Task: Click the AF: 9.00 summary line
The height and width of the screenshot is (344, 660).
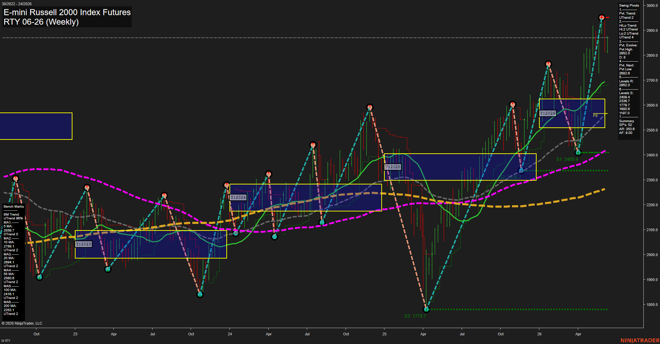Action: click(x=626, y=133)
